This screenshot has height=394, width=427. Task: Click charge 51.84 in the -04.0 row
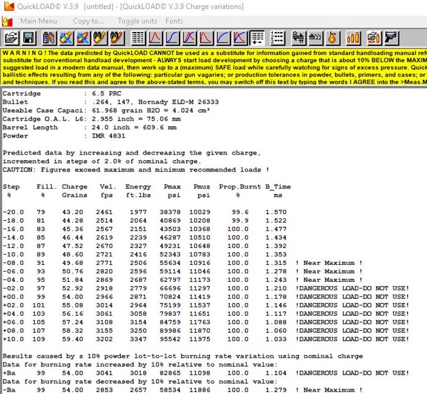click(72, 279)
